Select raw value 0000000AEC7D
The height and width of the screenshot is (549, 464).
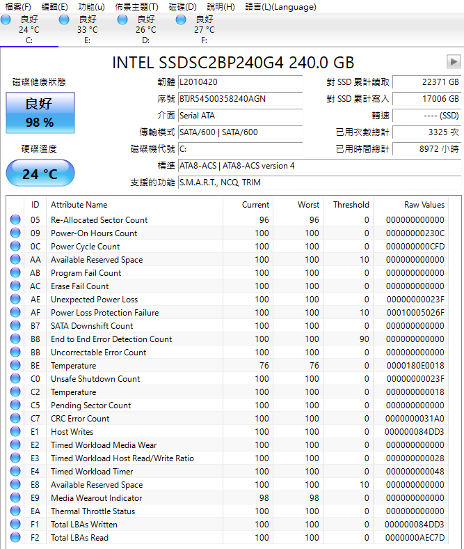click(415, 537)
